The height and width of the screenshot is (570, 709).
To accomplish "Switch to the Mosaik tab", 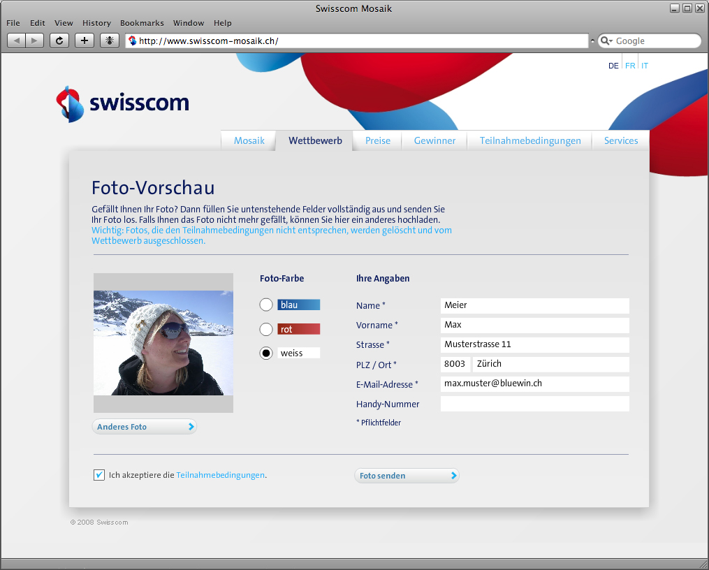I will point(249,140).
